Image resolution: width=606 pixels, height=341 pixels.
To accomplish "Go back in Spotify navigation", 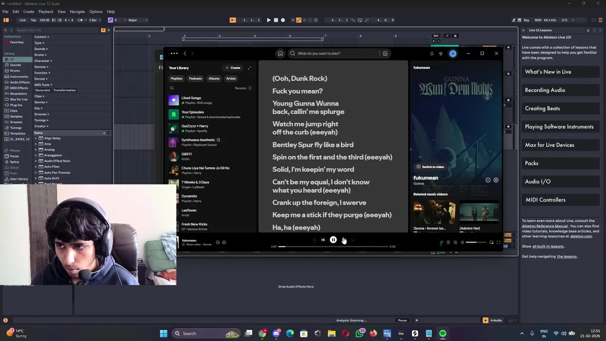I will pyautogui.click(x=185, y=54).
